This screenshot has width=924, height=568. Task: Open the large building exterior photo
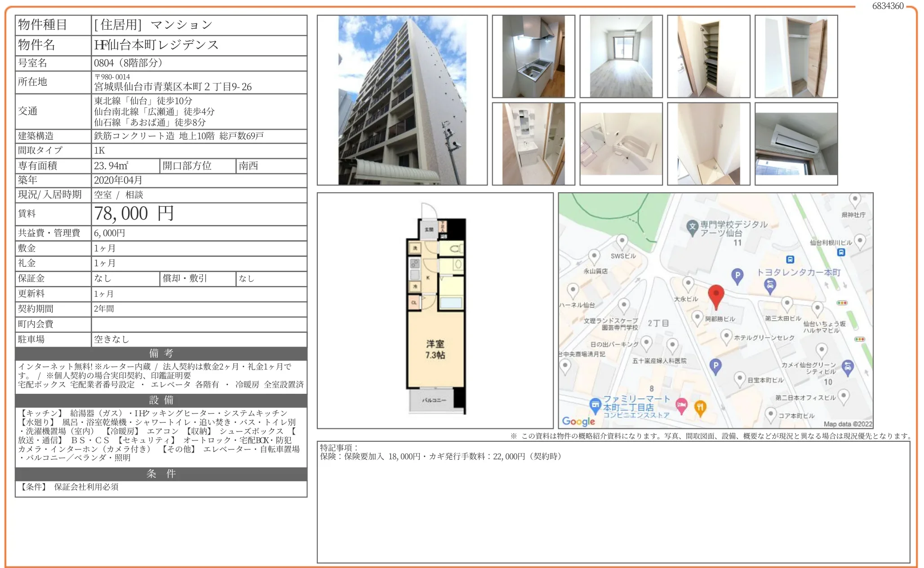tap(402, 100)
